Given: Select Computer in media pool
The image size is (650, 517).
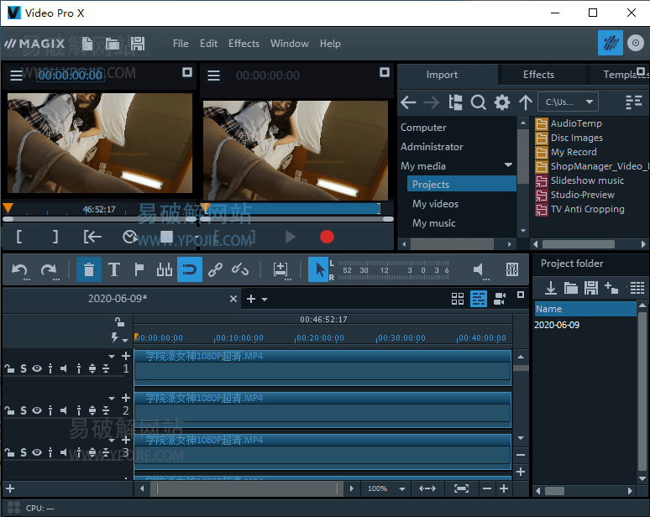Looking at the screenshot, I should 423,128.
